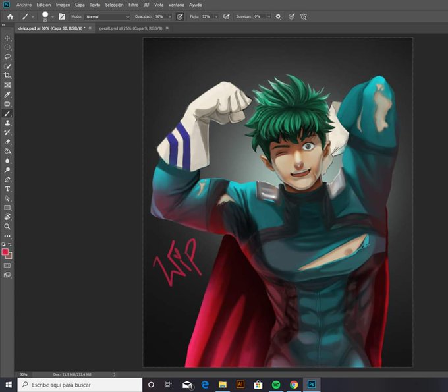The height and width of the screenshot is (392, 448).
Task: Open the Edit Toolbar ellipsis menu
Action: click(x=7, y=236)
